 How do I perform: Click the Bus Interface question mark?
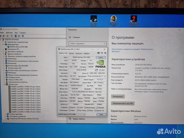[105, 76]
